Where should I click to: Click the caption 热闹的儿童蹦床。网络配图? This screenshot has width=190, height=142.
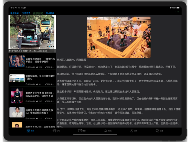(x=72, y=60)
